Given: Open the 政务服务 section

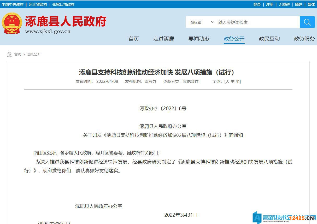Looking at the screenshot, I should click(304, 38).
